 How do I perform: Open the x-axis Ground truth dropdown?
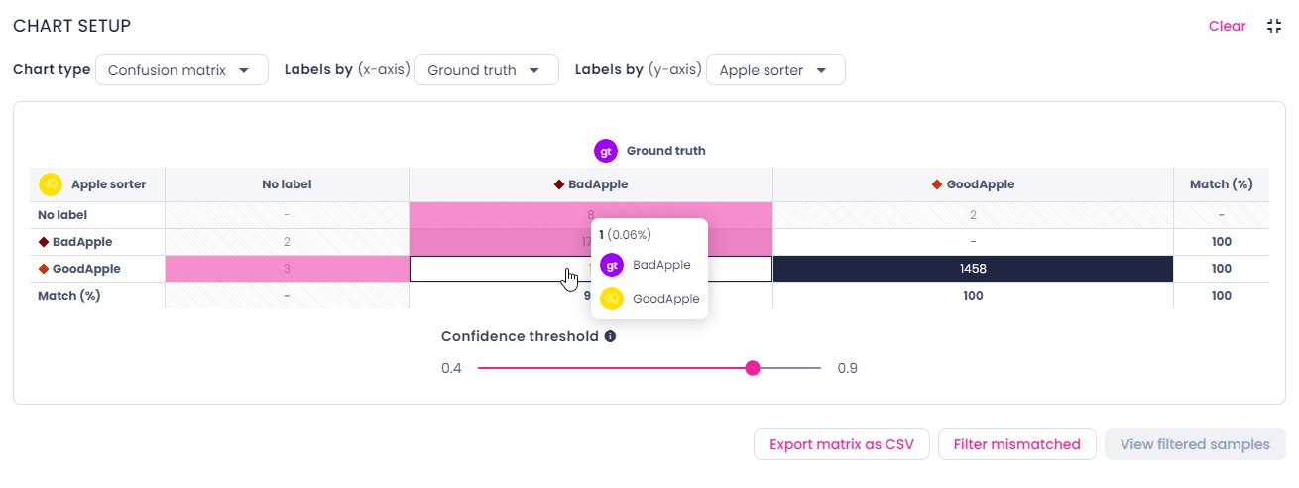pos(486,70)
